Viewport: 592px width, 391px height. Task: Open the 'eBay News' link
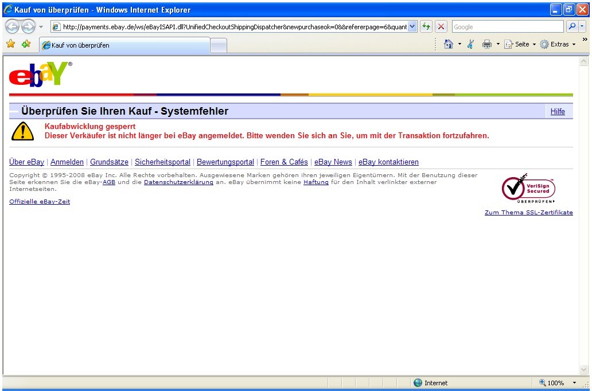point(333,162)
